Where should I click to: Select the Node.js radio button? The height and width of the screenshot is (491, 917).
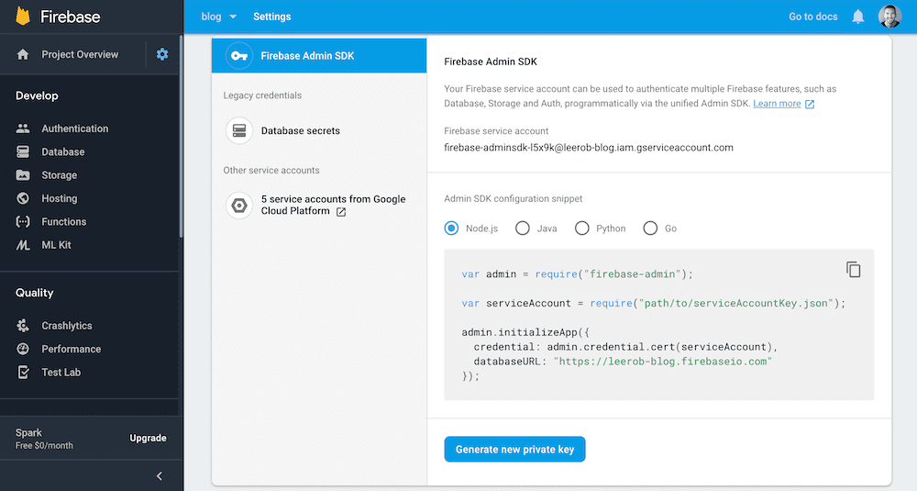(451, 229)
